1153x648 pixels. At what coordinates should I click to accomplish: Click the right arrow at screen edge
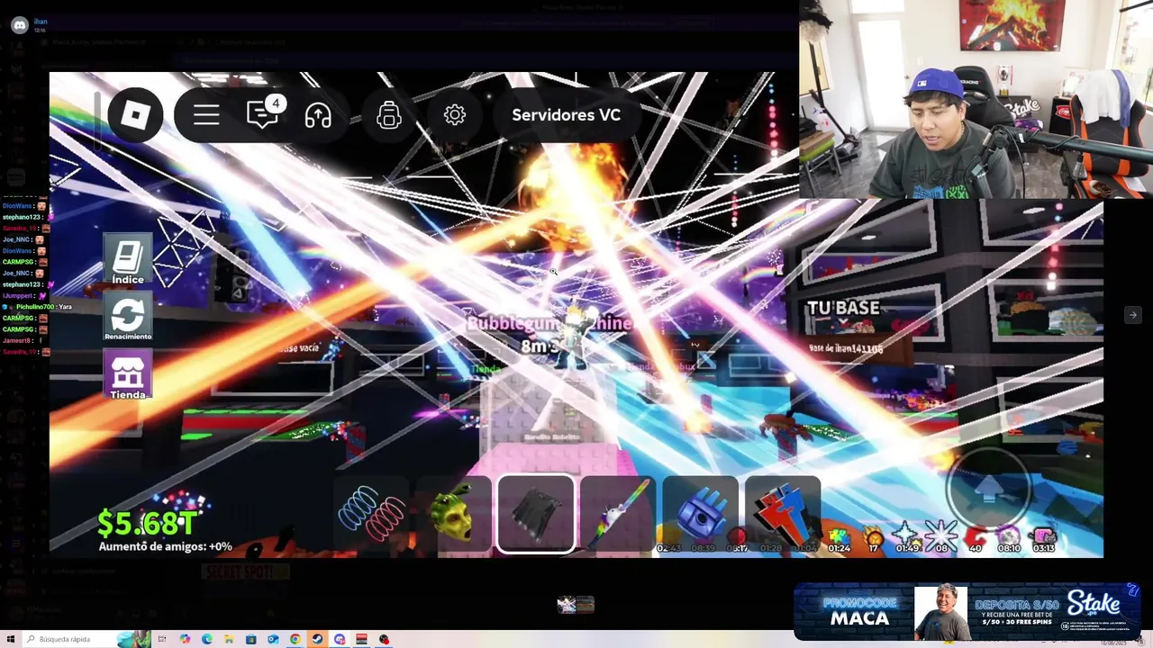click(1132, 315)
